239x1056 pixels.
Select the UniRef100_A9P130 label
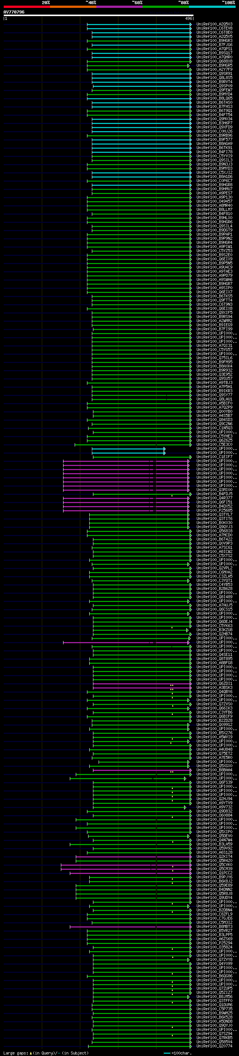pyautogui.click(x=214, y=197)
